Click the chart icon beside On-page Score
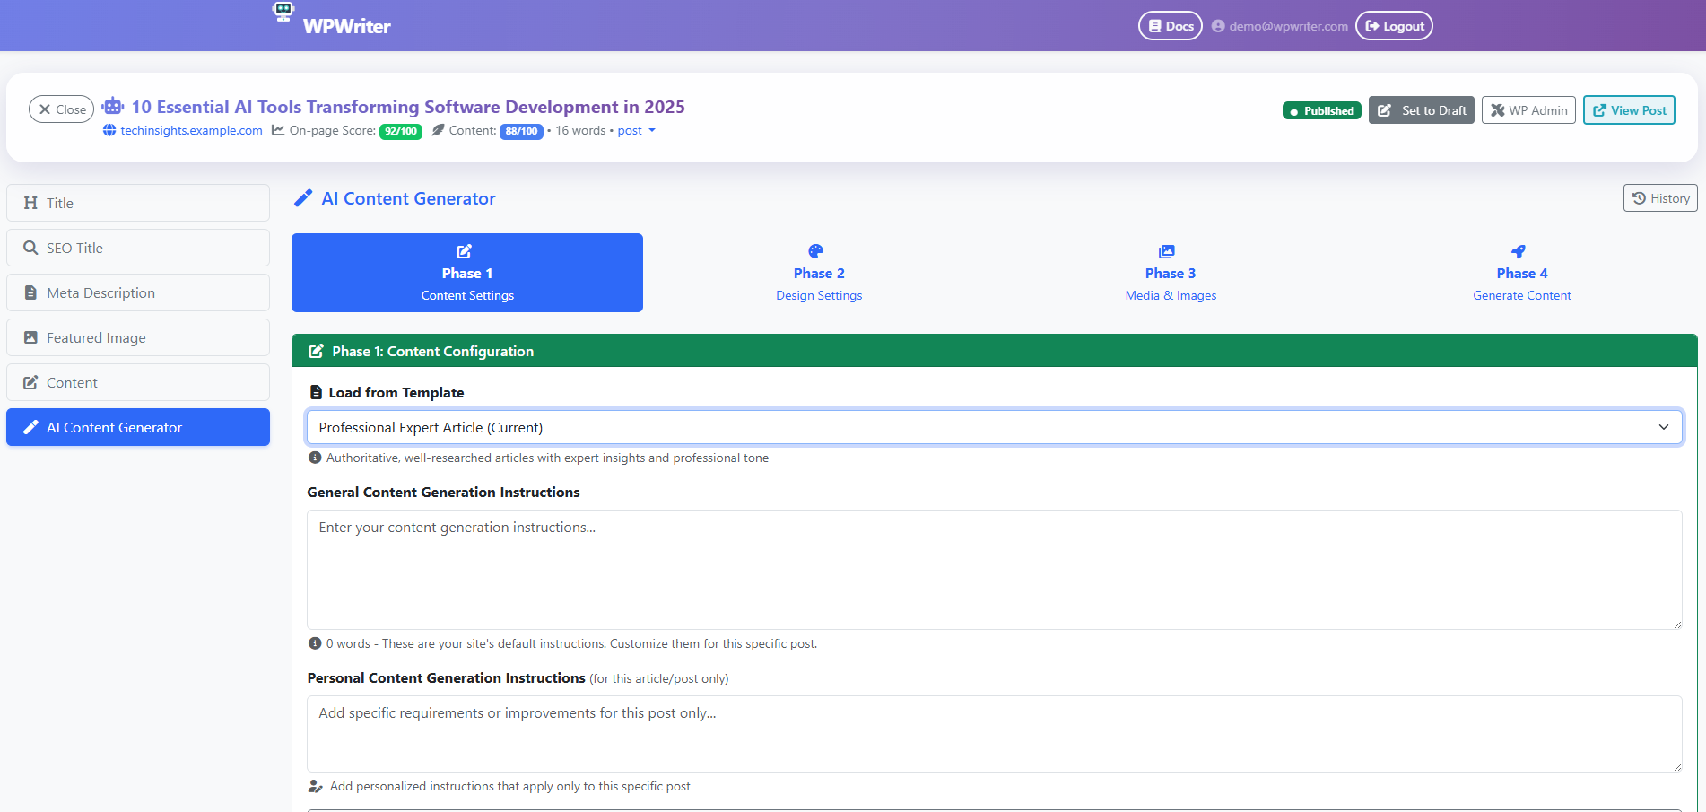 point(278,130)
